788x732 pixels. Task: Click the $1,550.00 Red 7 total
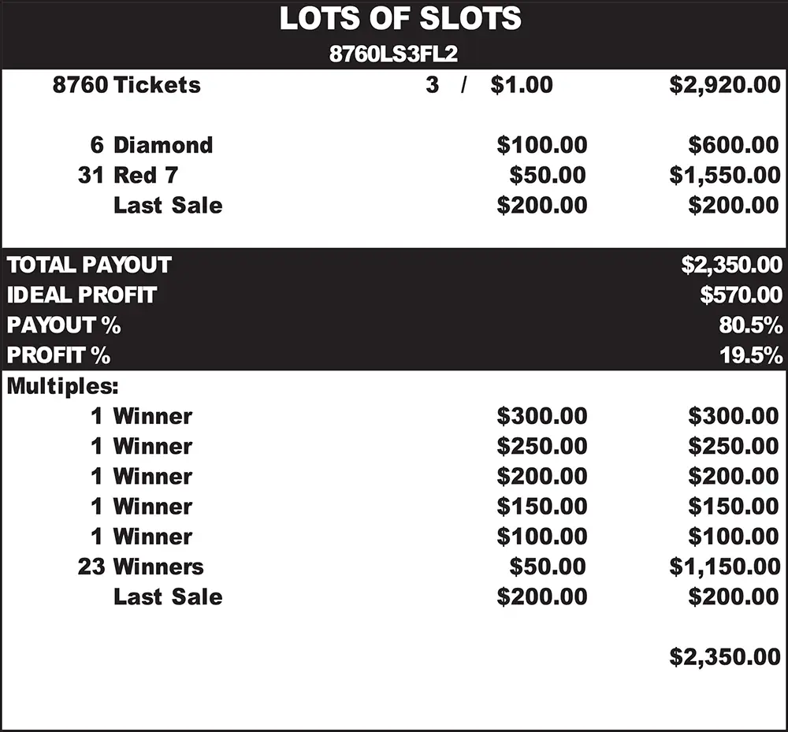pos(724,175)
